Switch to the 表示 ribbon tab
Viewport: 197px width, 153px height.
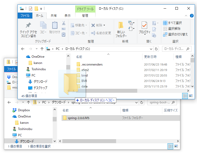pyautogui.click(x=68, y=16)
